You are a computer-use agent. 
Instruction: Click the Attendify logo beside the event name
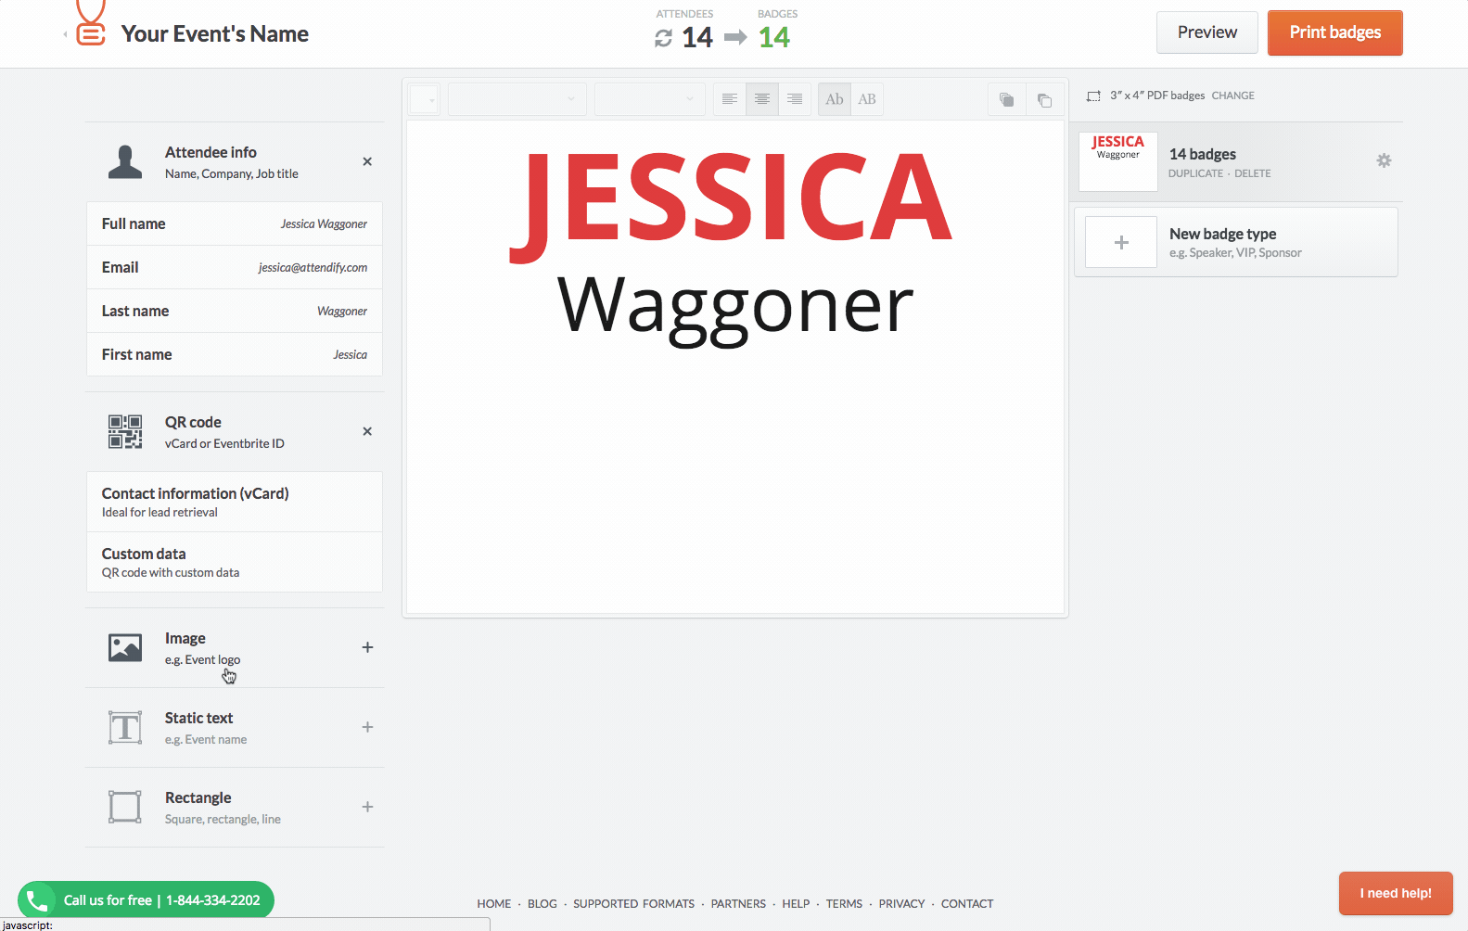[x=90, y=24]
